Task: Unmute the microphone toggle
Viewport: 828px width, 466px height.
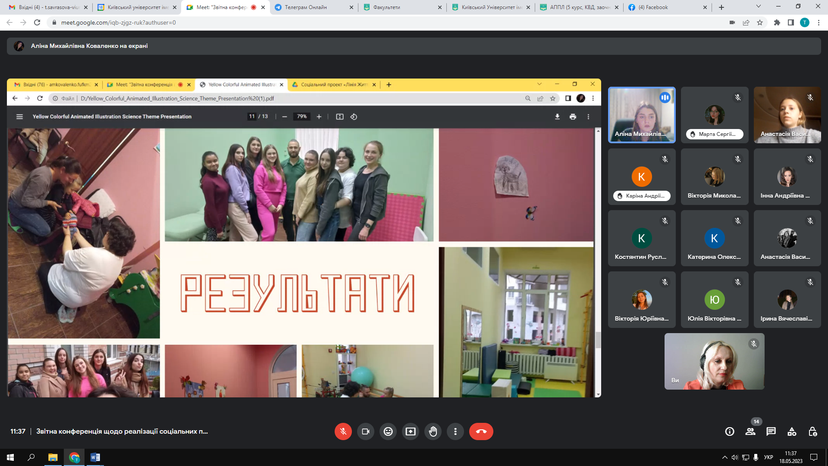Action: click(343, 431)
